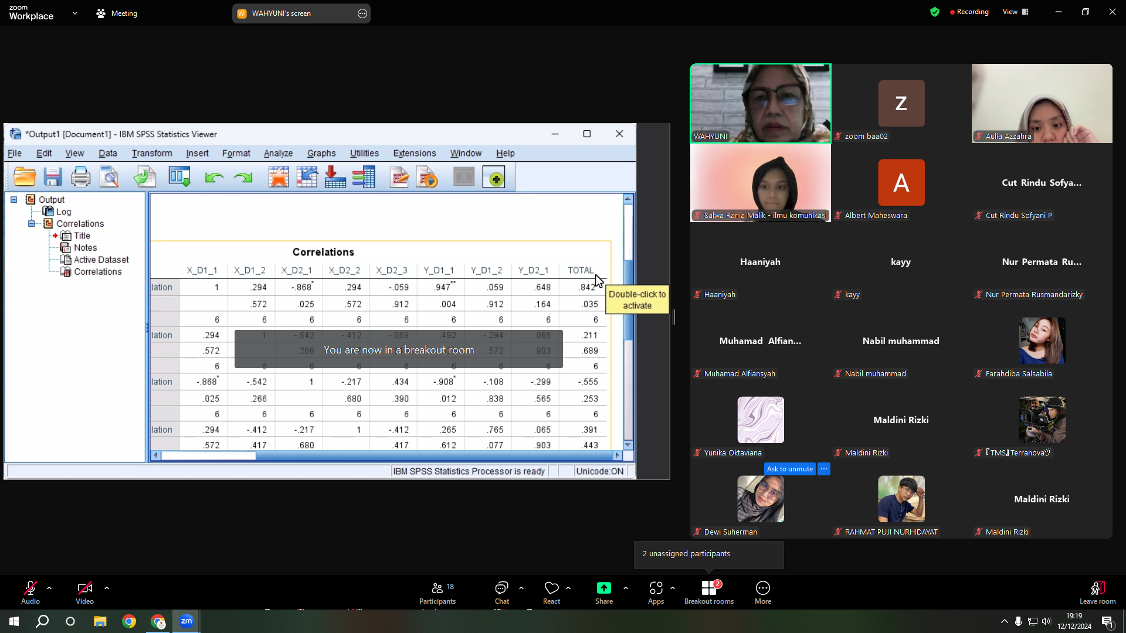
Task: Open the Graphs menu in SPSS
Action: [321, 154]
